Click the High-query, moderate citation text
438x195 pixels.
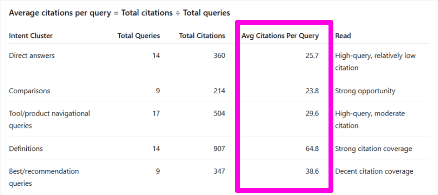[370, 119]
